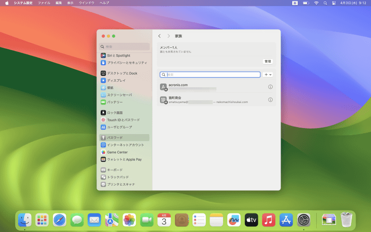Click the passwords search field
Viewport: 371px width, 232px height.
tap(210, 75)
